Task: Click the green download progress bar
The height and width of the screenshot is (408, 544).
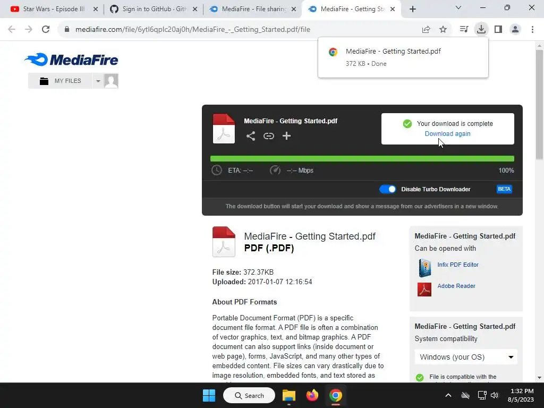Action: click(362, 158)
